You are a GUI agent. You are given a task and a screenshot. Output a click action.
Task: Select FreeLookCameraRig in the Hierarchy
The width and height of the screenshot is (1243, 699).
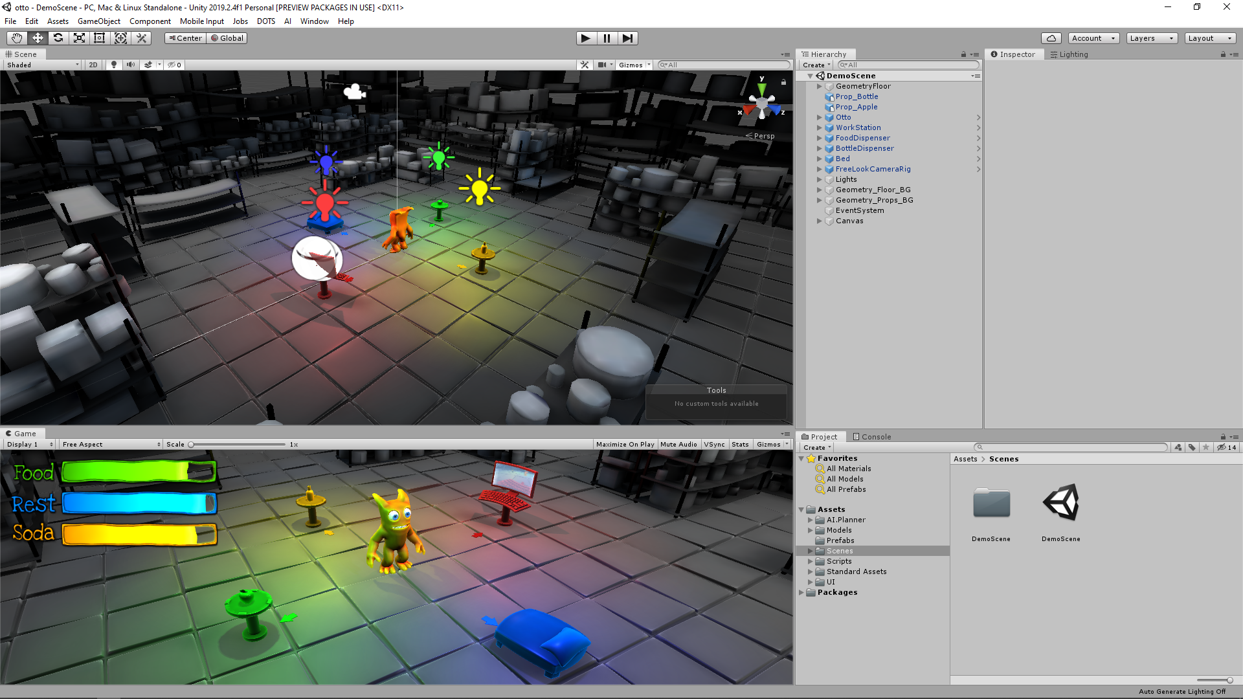(873, 169)
